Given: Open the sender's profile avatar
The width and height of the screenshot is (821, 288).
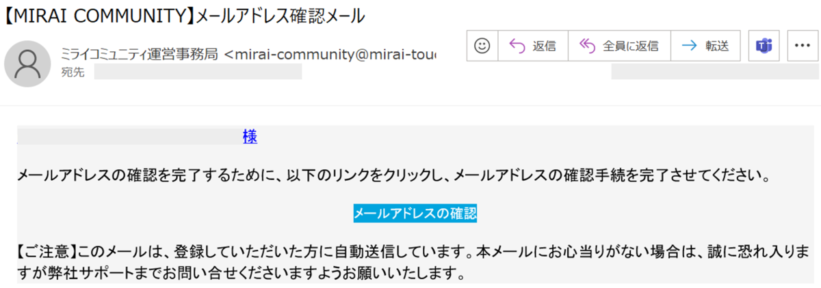Looking at the screenshot, I should 28,63.
